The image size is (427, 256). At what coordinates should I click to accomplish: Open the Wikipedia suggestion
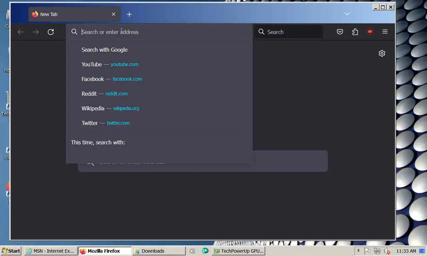[159, 108]
